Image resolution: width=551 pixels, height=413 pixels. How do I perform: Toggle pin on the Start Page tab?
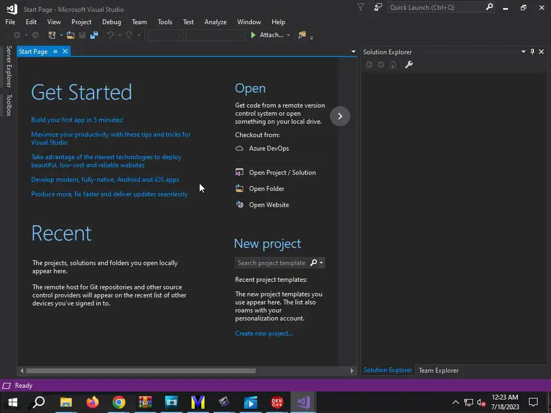pyautogui.click(x=55, y=51)
